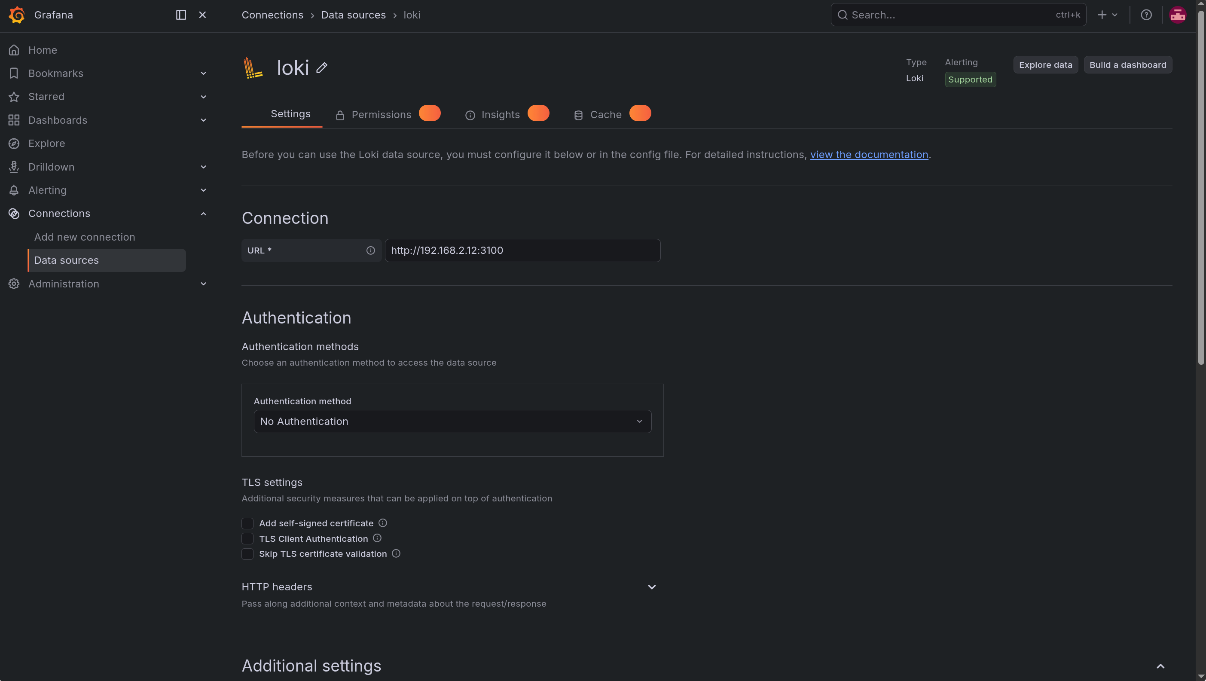
Task: Open Explore from the sidebar
Action: [x=46, y=144]
